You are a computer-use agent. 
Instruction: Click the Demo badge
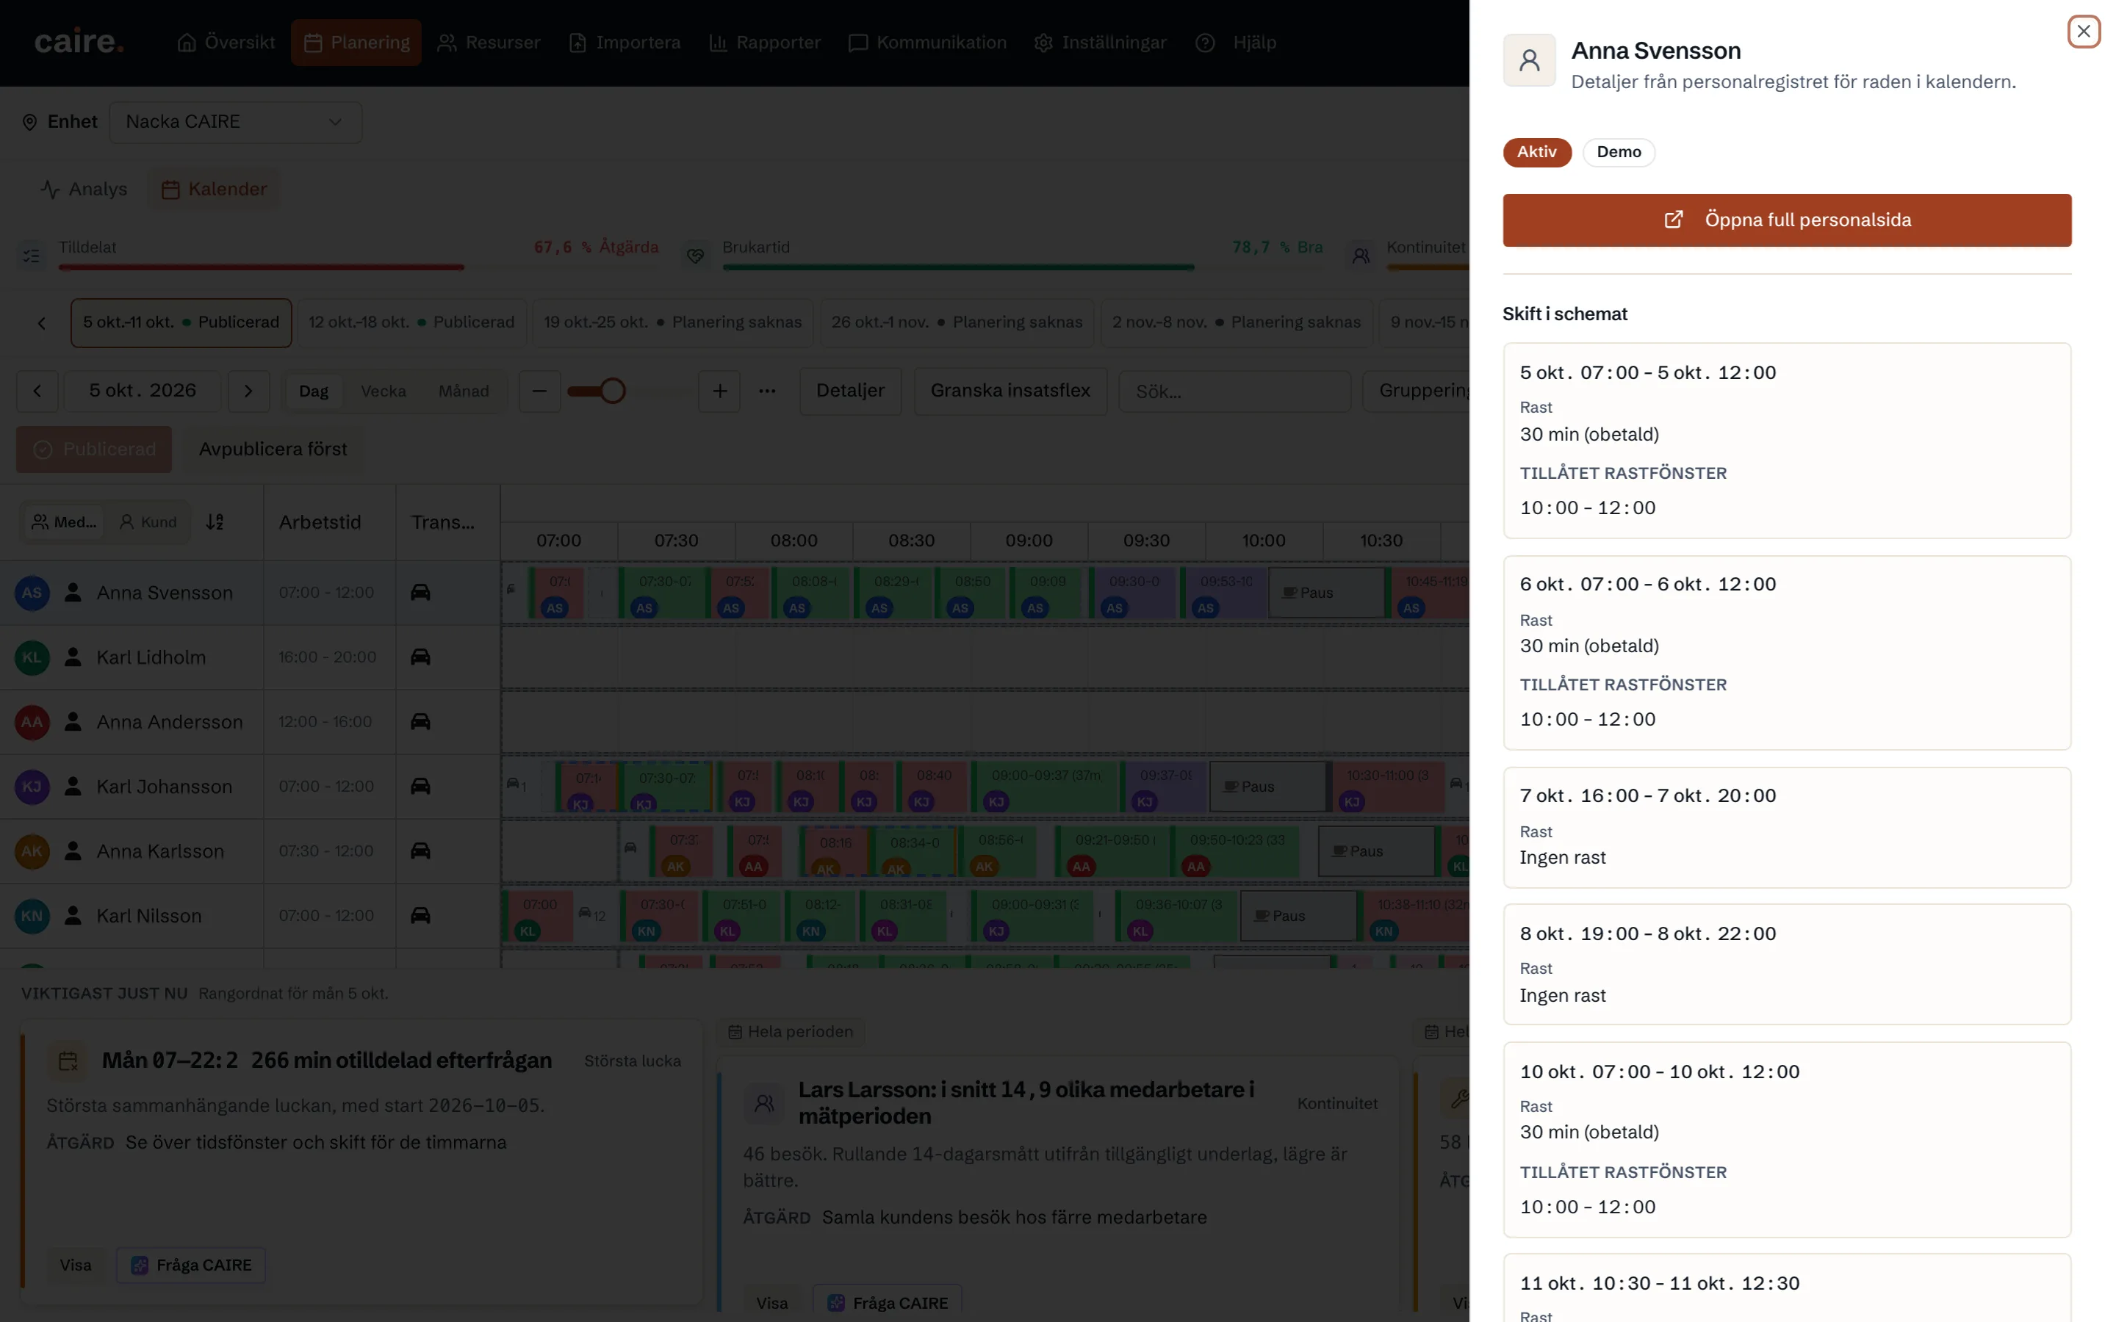1619,152
